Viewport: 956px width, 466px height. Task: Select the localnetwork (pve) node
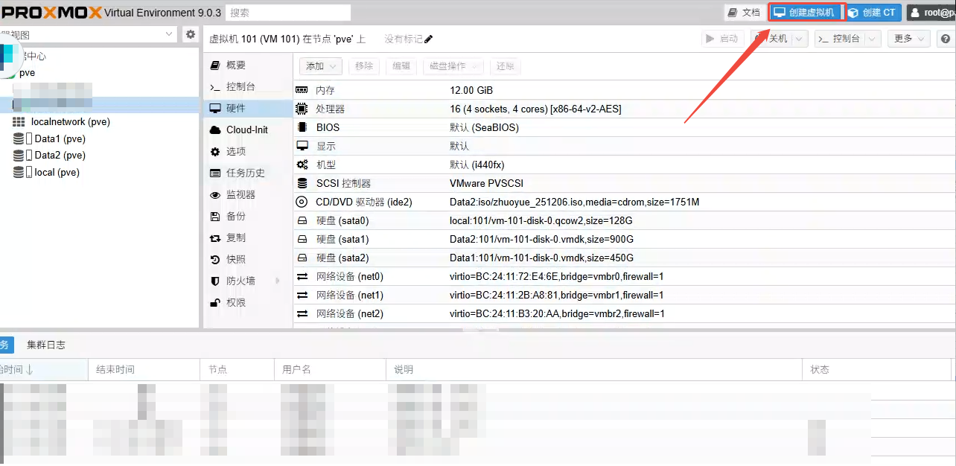(70, 121)
